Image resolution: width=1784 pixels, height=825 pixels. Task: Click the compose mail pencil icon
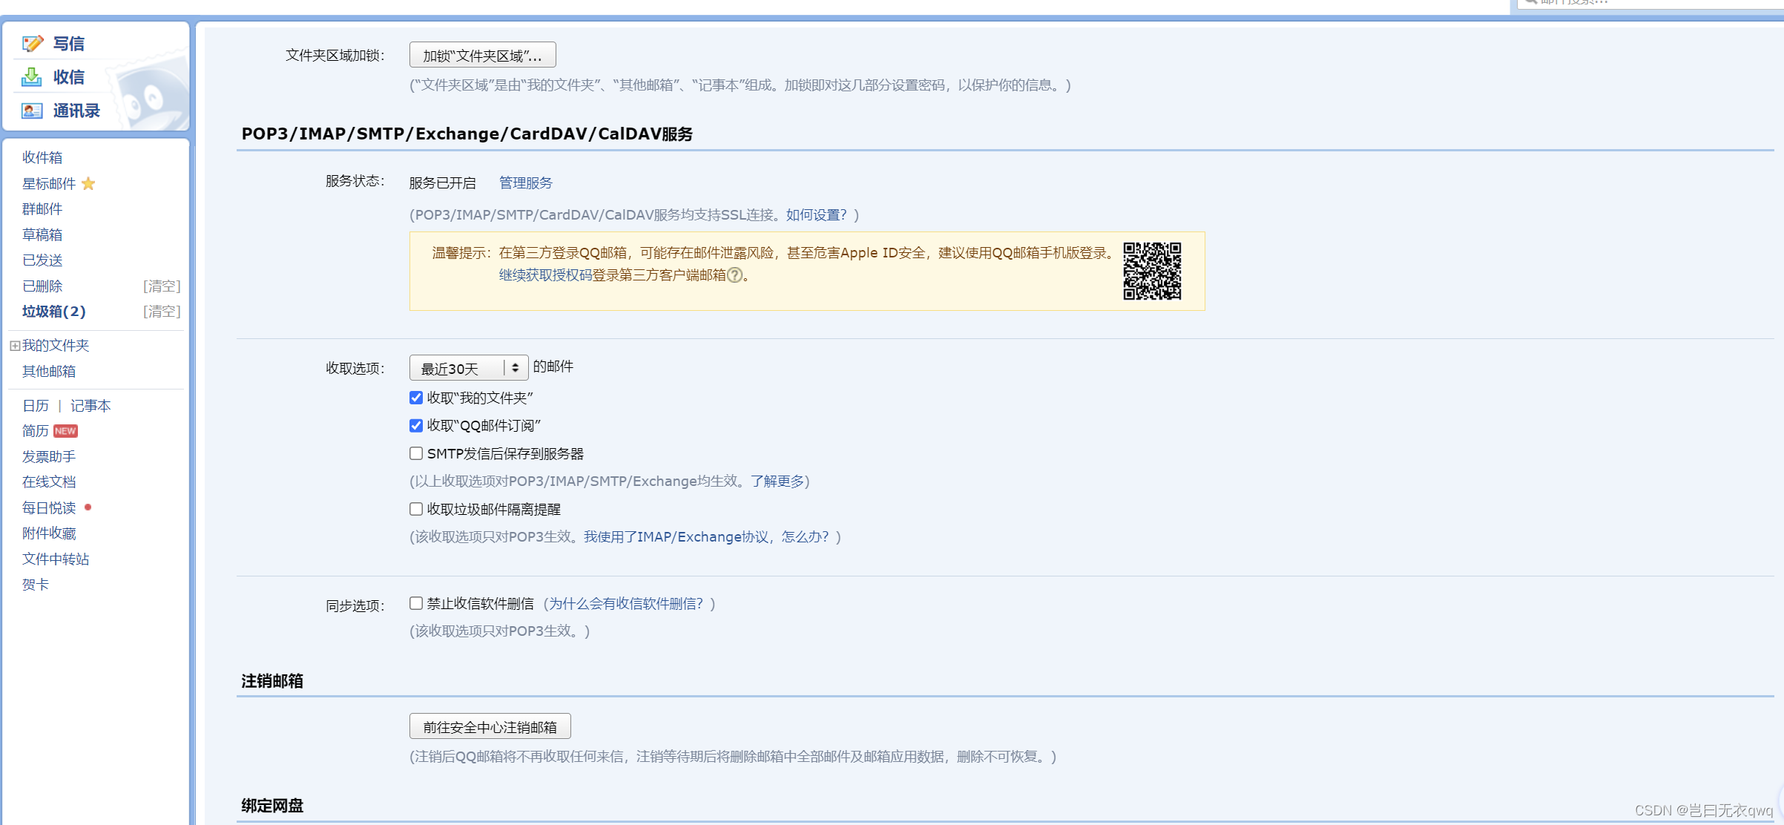coord(33,44)
